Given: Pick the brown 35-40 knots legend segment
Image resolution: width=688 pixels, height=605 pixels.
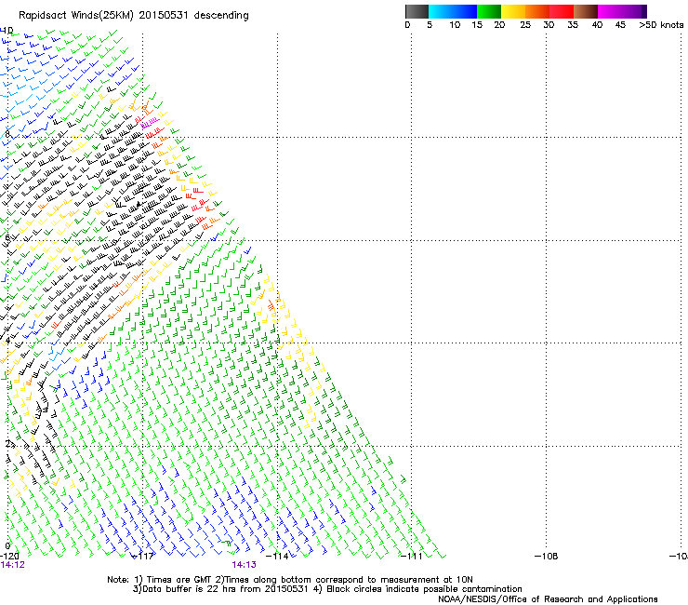Looking at the screenshot, I should (x=586, y=11).
